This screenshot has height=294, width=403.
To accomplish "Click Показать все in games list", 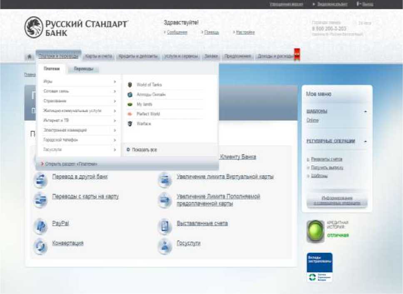I will [x=144, y=150].
